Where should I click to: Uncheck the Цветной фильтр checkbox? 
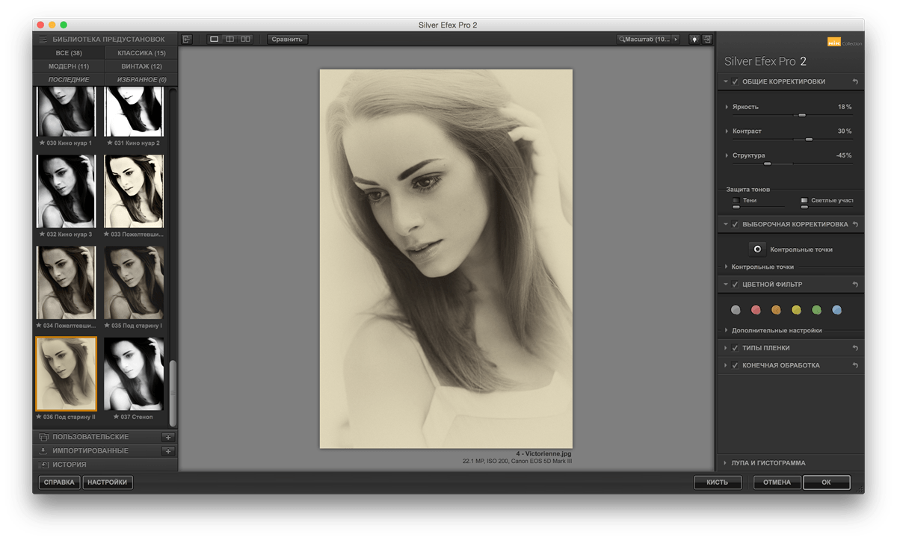[736, 285]
